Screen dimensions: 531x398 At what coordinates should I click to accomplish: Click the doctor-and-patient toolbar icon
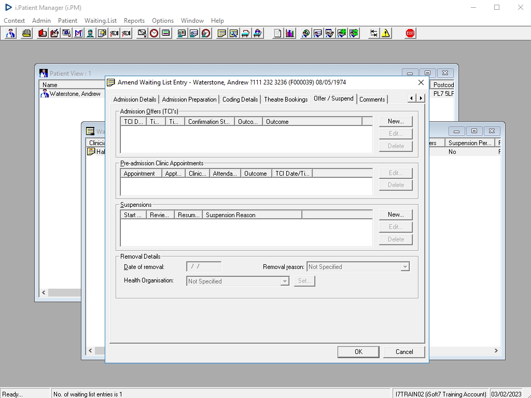(10, 33)
